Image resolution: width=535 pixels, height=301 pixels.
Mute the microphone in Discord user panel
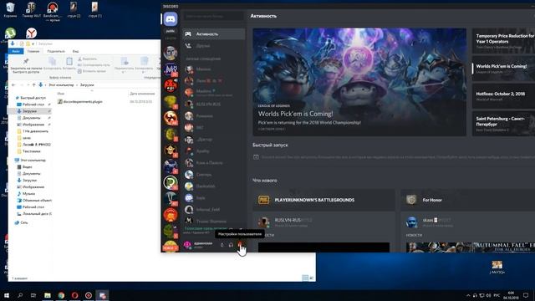click(x=222, y=245)
